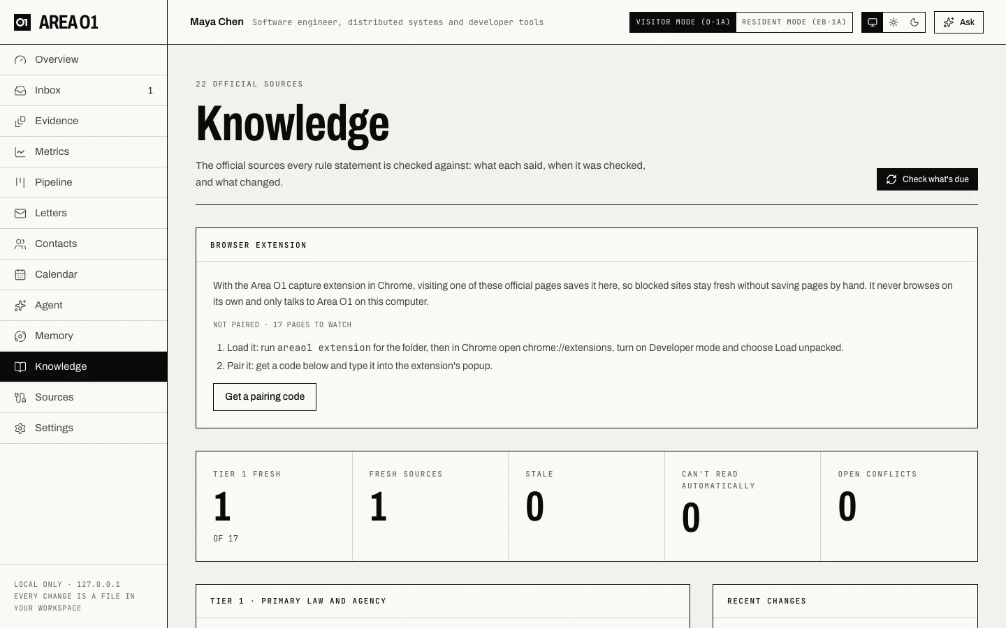This screenshot has width=1006, height=628.
Task: Open Inbox via its tray icon
Action: (20, 91)
